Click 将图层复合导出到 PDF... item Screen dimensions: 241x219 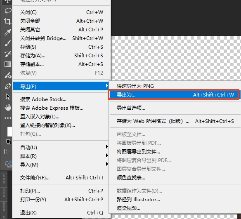[x=175, y=160]
